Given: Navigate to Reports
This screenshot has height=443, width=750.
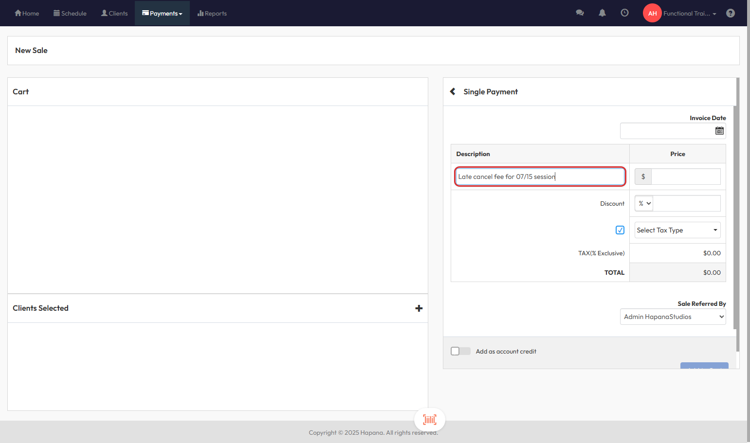Looking at the screenshot, I should 212,13.
